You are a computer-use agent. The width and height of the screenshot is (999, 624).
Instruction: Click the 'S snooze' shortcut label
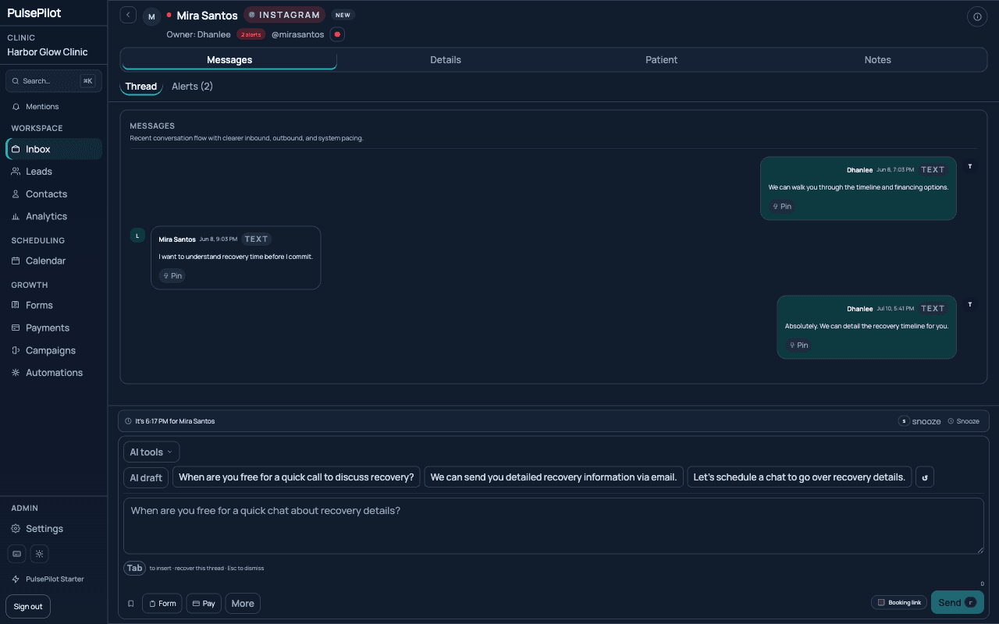click(919, 421)
